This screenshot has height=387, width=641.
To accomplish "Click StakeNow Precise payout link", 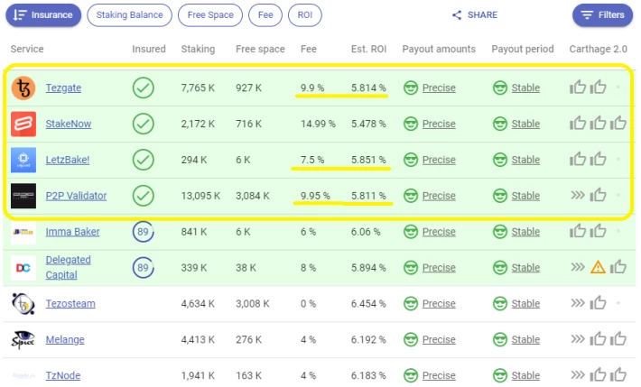I will pos(439,124).
